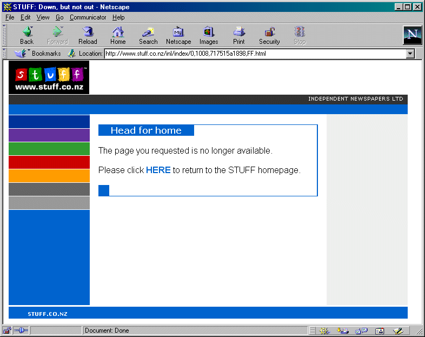Go to Home via toolbar icon
Viewport: 425px width, 337px height.
tap(118, 36)
